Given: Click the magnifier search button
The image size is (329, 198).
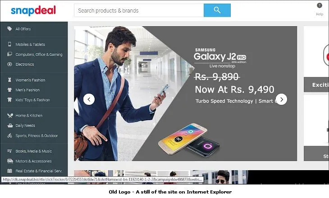Looking at the screenshot, I should click(x=217, y=10).
